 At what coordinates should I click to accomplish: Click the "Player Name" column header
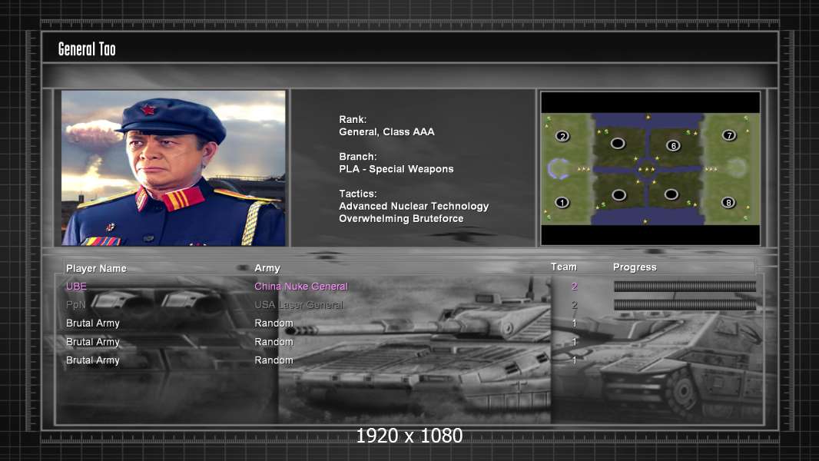(96, 268)
